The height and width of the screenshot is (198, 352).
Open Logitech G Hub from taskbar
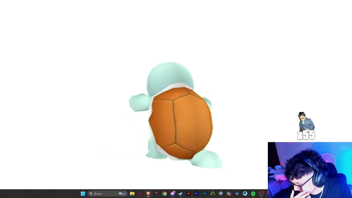[221, 194]
